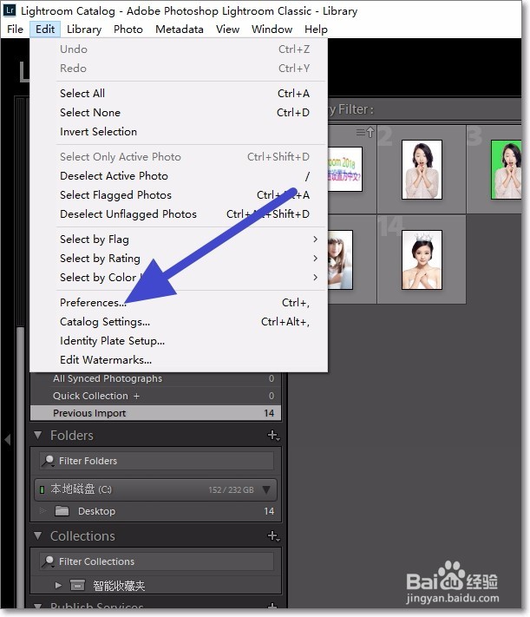This screenshot has height=617, width=530.
Task: Collapse the Collections panel triangle
Action: pyautogui.click(x=38, y=535)
